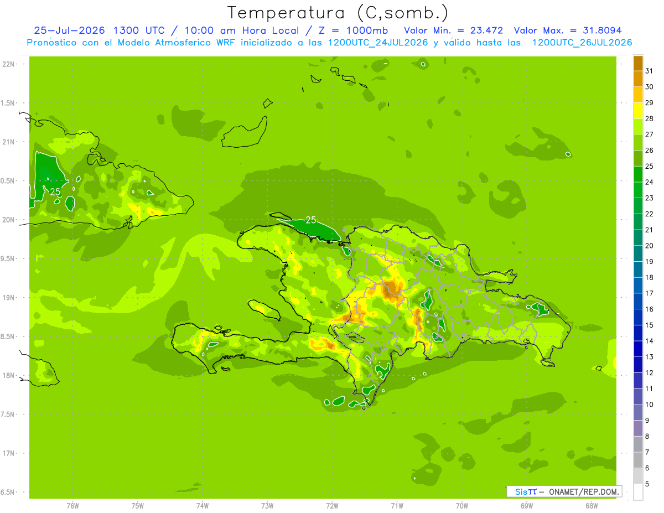Viewport: 664px width, 513px height.
Task: Click the '72W' longitude axis label
Action: click(332, 506)
